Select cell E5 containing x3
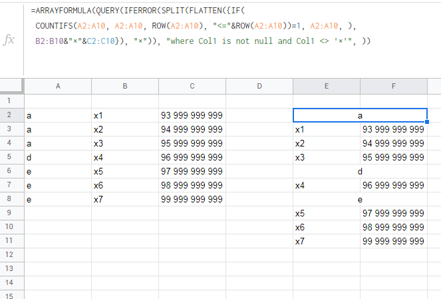 pyautogui.click(x=327, y=157)
